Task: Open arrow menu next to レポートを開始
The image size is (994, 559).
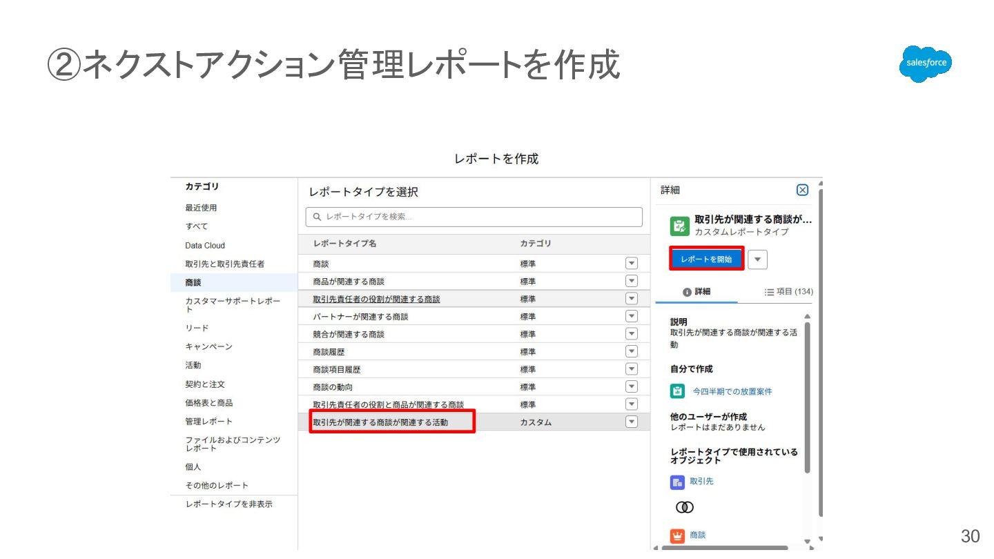Action: (x=758, y=259)
